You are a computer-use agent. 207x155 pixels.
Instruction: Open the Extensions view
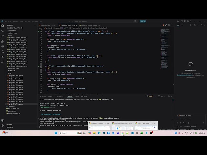tap(3, 46)
